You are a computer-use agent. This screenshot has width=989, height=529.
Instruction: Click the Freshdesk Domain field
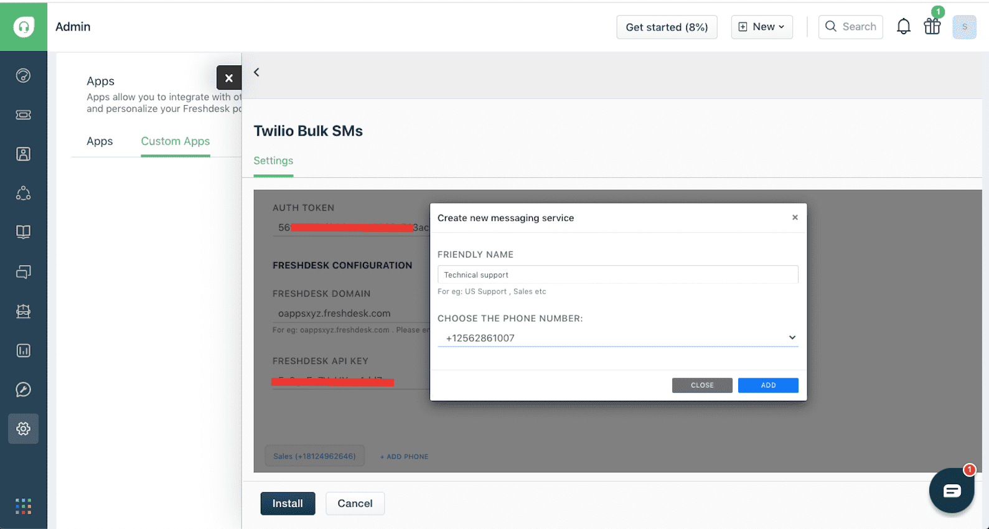pyautogui.click(x=352, y=314)
